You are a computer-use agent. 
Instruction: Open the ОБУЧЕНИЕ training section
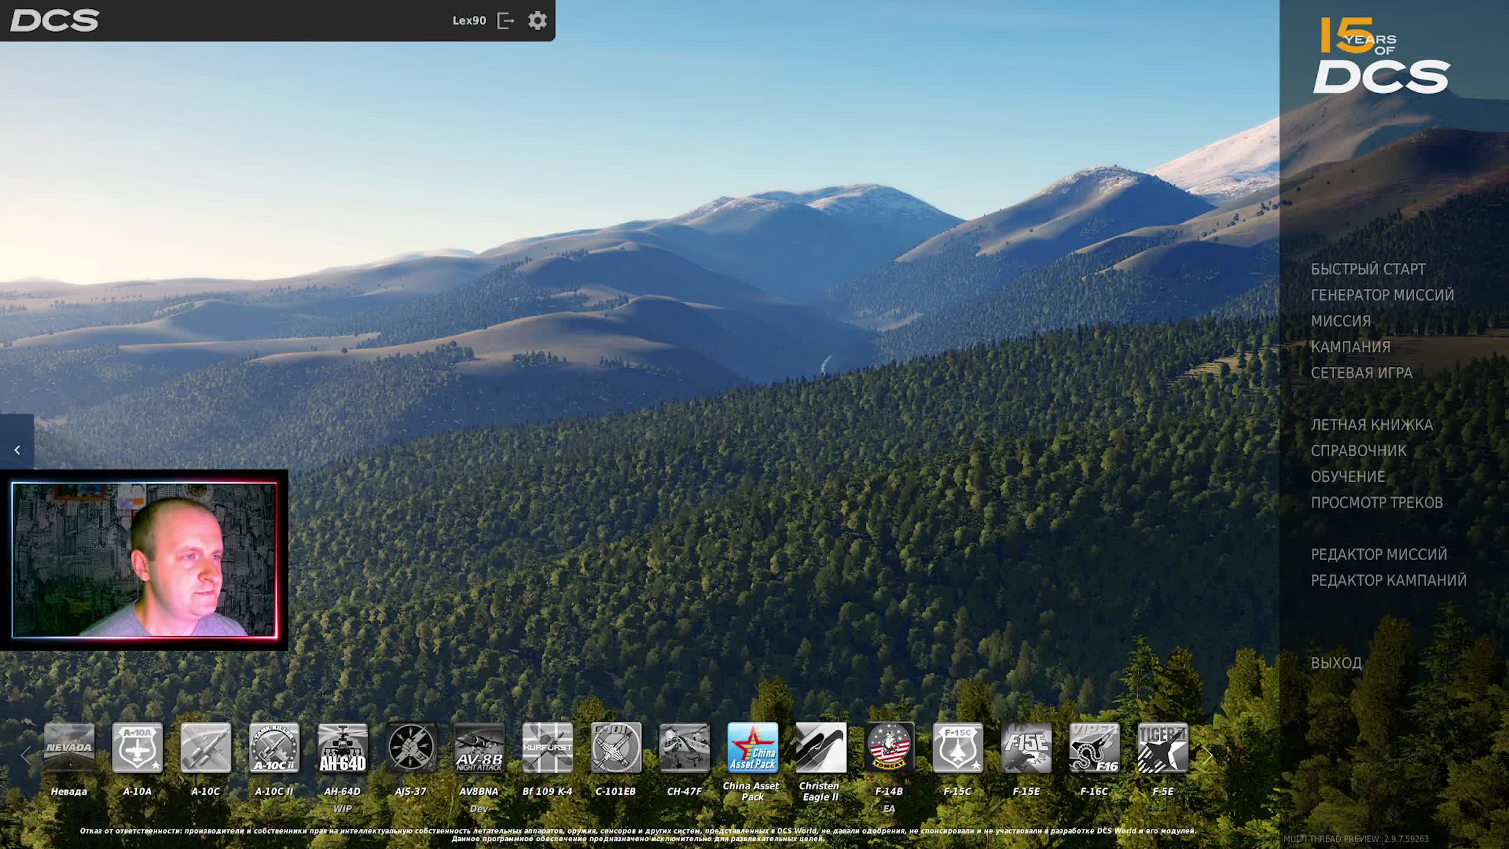coord(1347,477)
